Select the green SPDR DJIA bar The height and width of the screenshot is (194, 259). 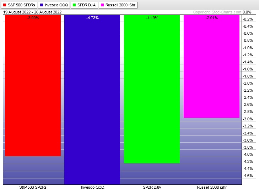[x=152, y=89]
